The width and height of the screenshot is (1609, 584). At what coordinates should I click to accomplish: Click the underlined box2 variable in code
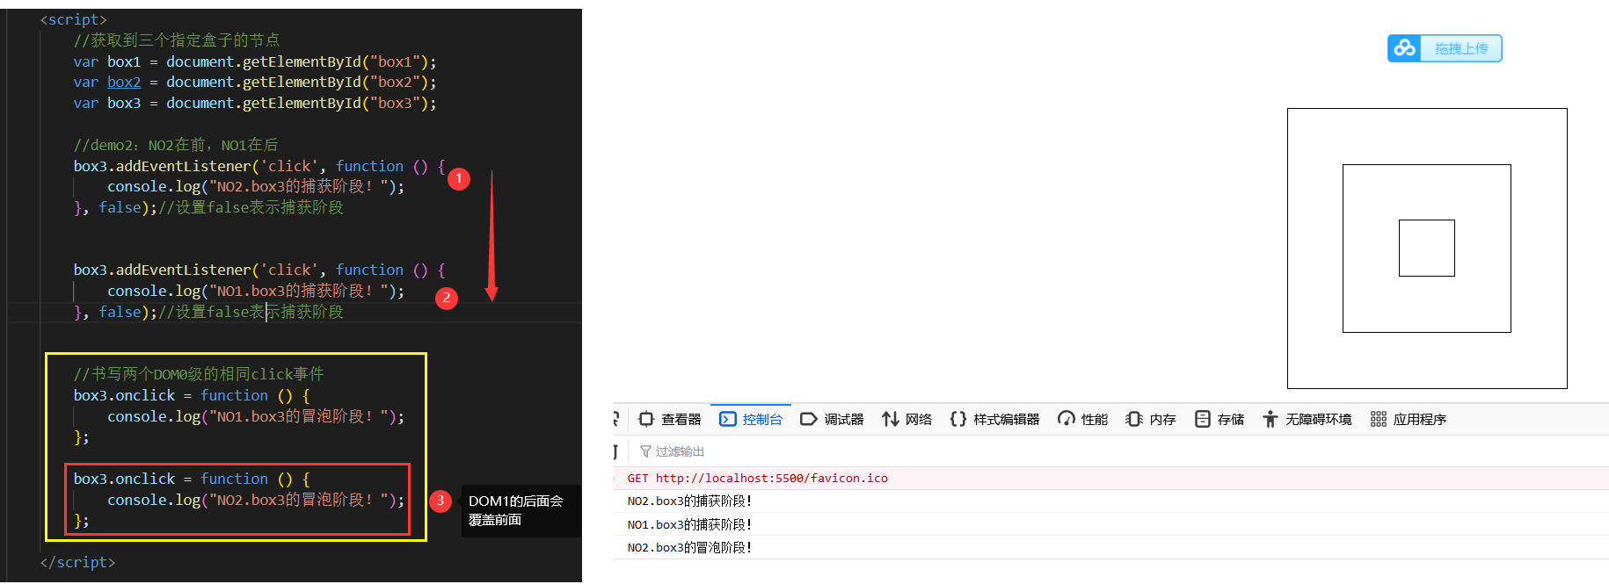coord(124,82)
